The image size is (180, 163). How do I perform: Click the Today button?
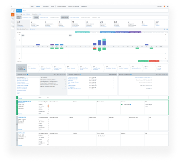[36, 17]
